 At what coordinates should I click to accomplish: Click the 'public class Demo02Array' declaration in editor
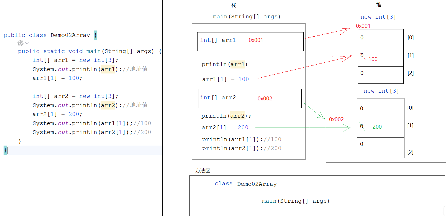coord(47,35)
